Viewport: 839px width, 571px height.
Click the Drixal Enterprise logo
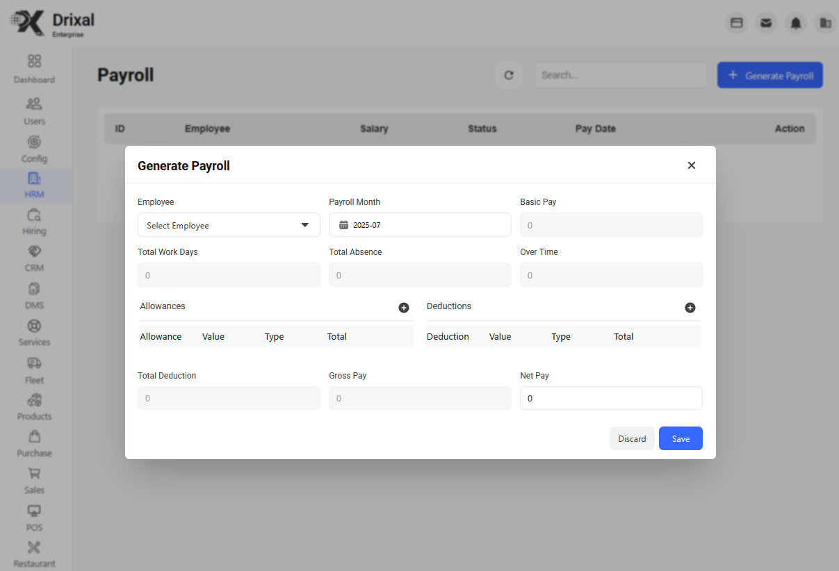coord(53,23)
